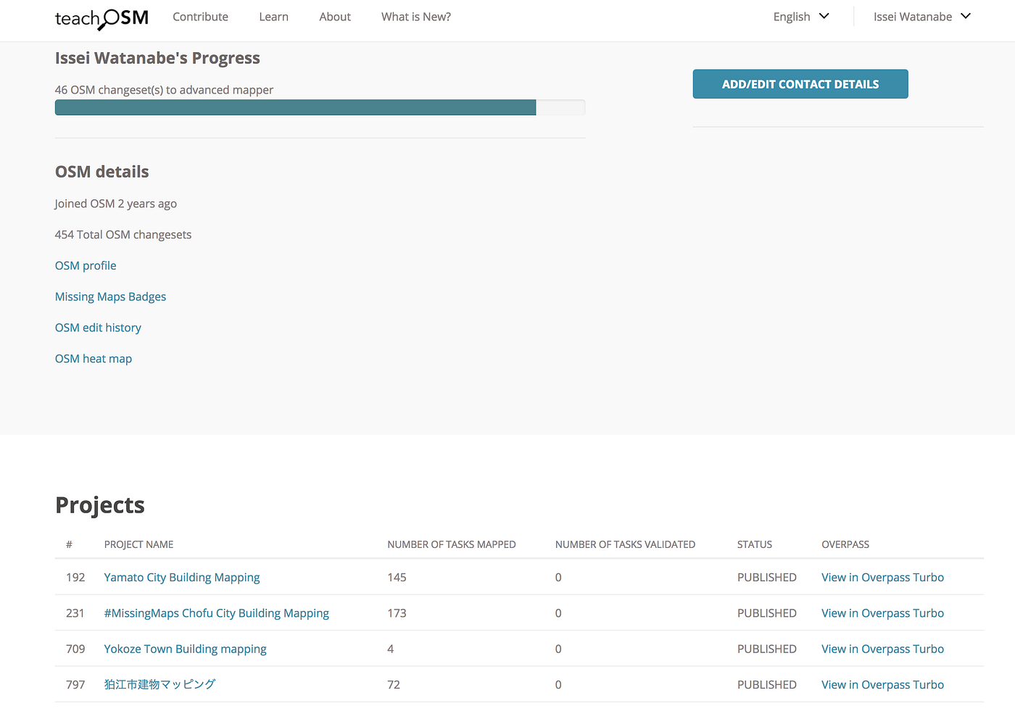Click project number 192 cell
Image resolution: width=1015 pixels, height=719 pixels.
[x=75, y=577]
